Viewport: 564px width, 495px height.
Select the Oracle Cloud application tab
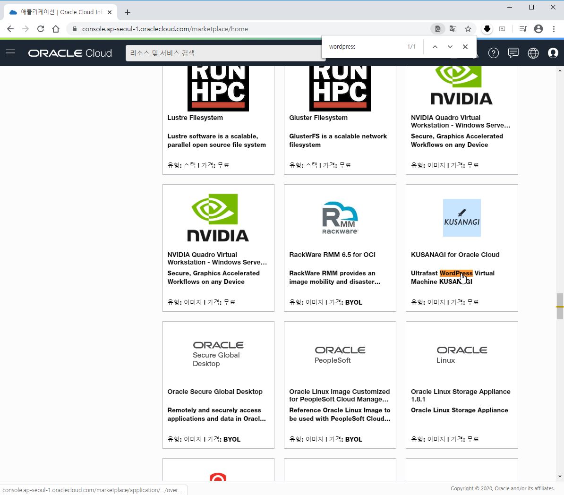point(60,12)
